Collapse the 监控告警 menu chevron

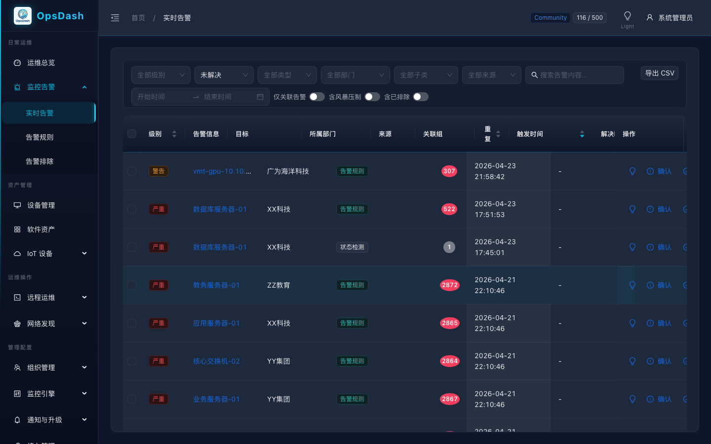(x=84, y=87)
